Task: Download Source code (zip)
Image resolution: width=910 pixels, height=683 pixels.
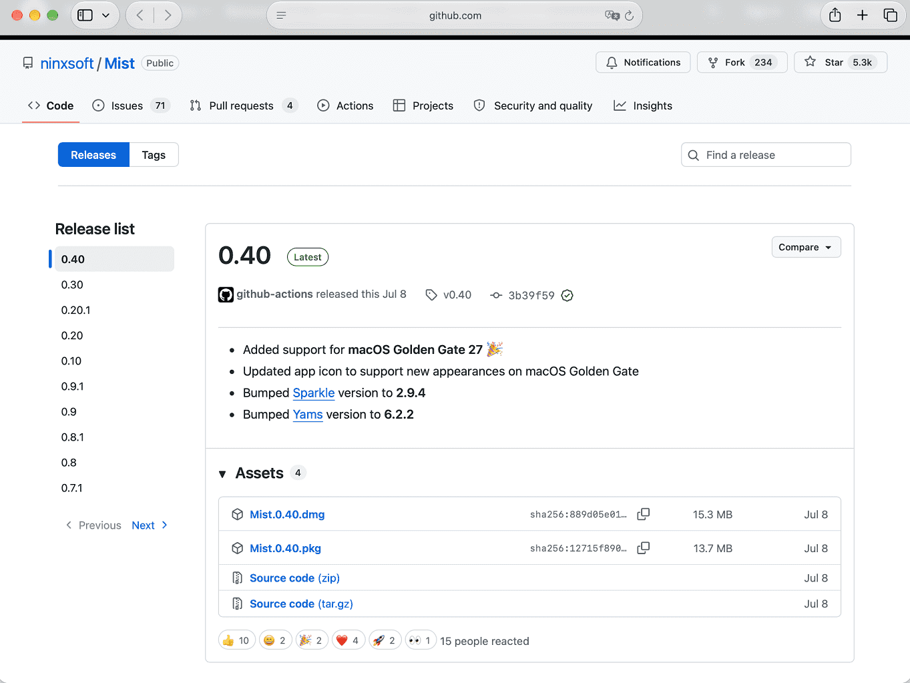Action: click(x=294, y=578)
